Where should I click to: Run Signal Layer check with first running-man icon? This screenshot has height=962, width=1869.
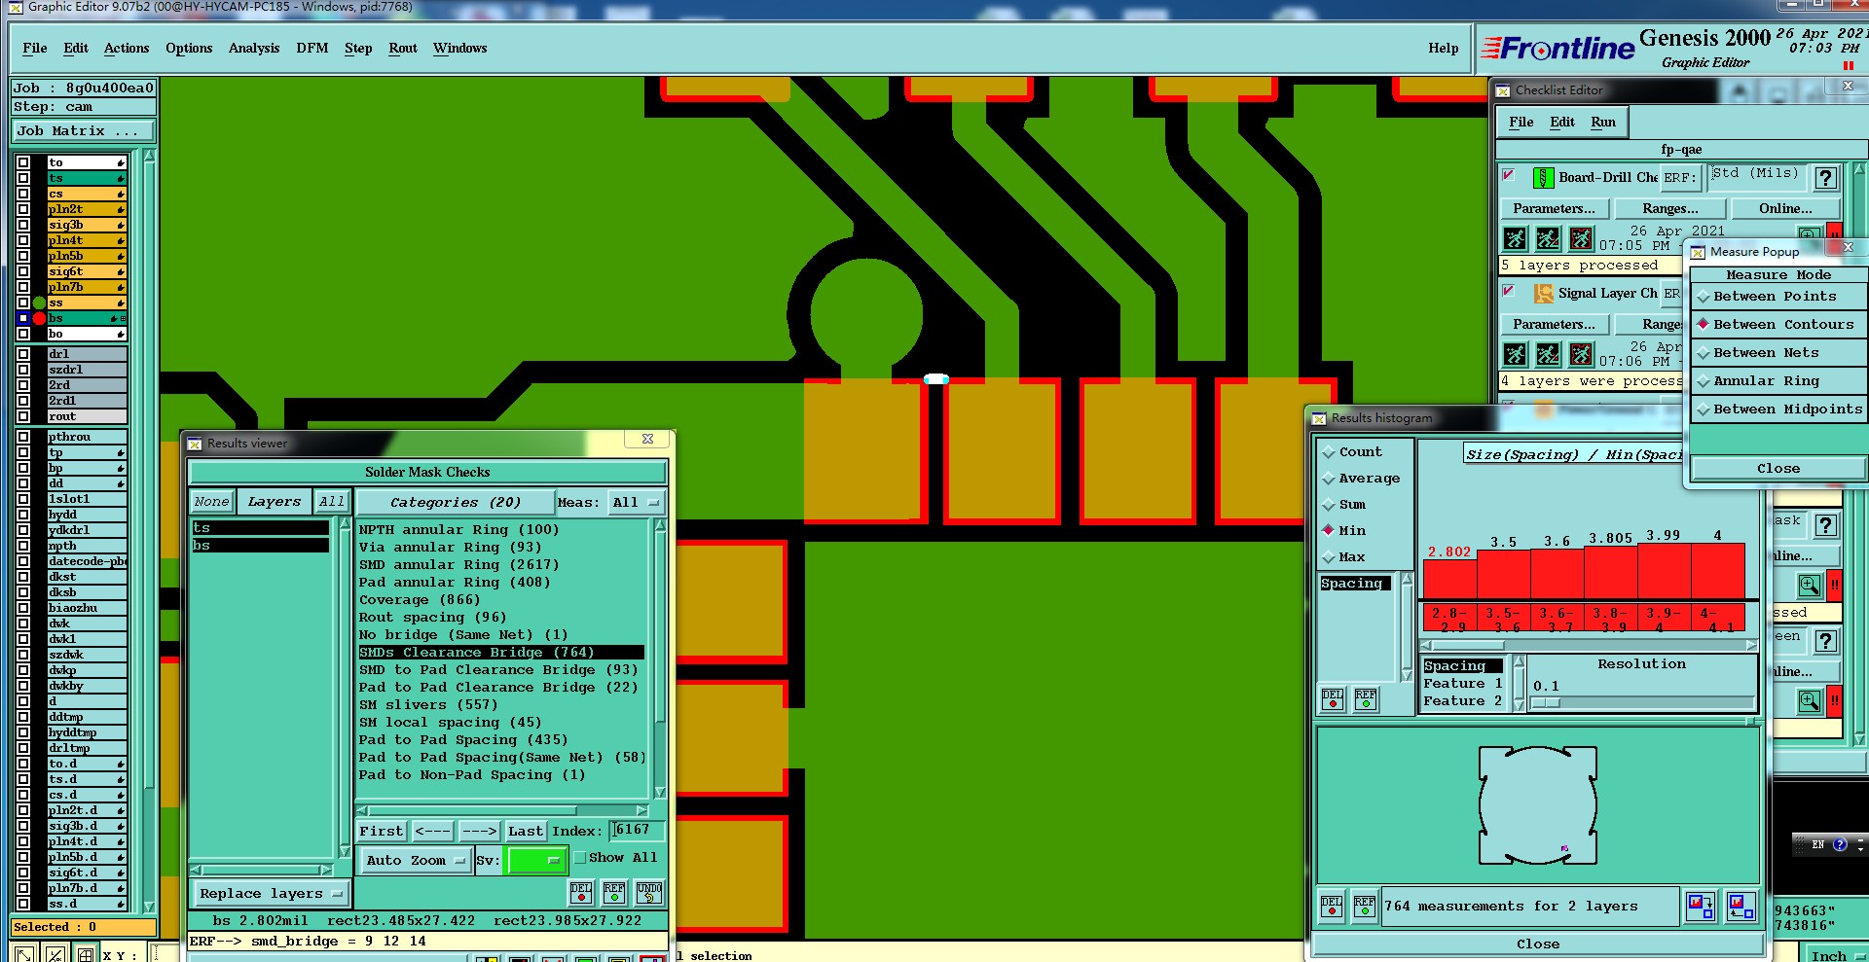[1515, 354]
